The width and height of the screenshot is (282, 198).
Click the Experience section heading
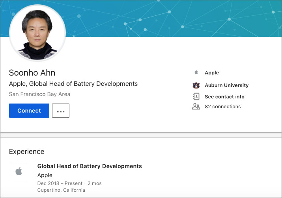click(26, 152)
